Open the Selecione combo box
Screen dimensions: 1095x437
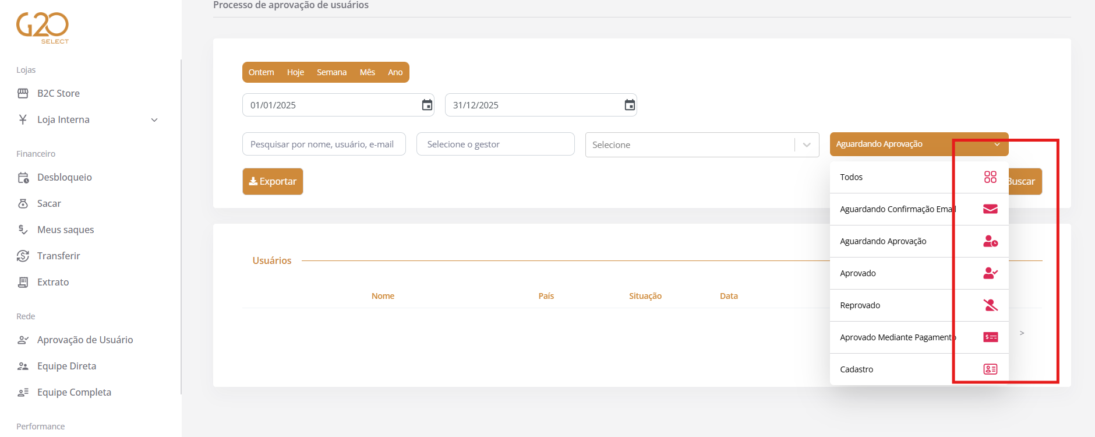[x=702, y=145]
